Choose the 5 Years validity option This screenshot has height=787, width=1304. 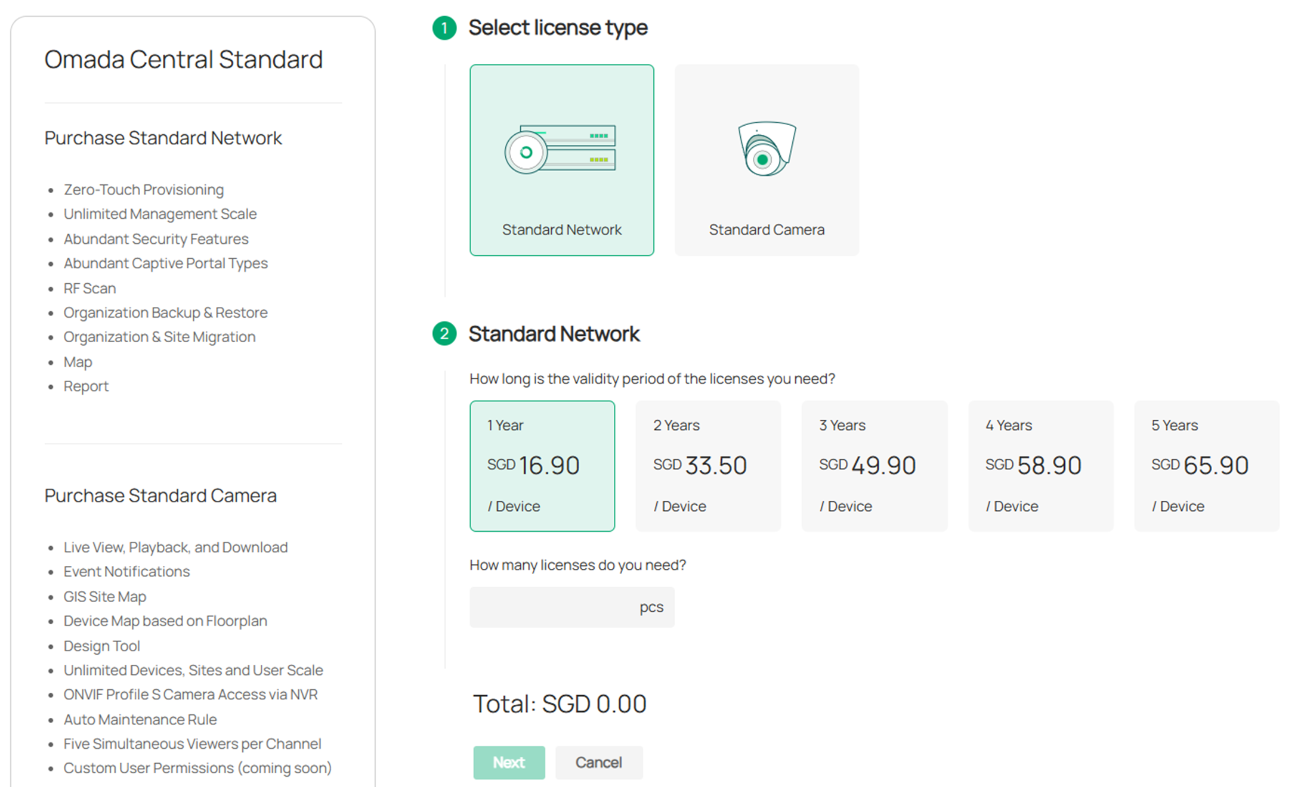1207,466
